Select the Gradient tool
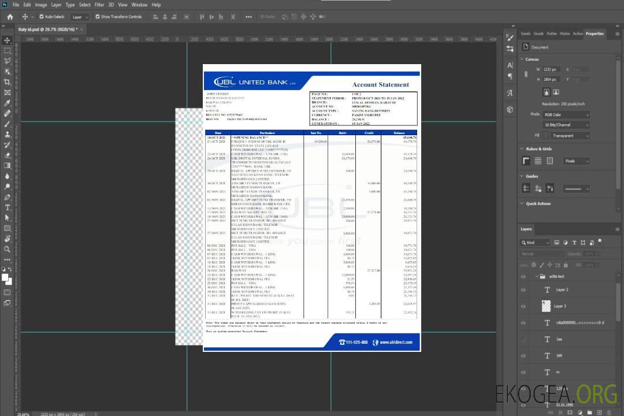The height and width of the screenshot is (416, 624). 7,166
